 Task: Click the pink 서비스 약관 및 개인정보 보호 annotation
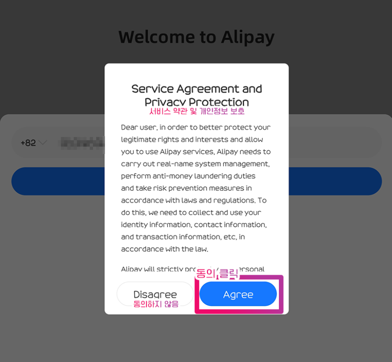[x=197, y=111]
